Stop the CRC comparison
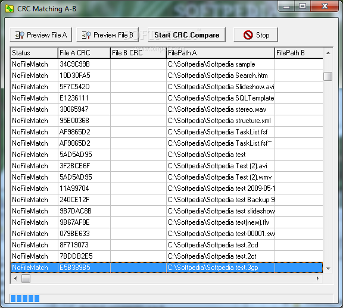Image resolution: width=343 pixels, height=308 pixels. (x=255, y=35)
